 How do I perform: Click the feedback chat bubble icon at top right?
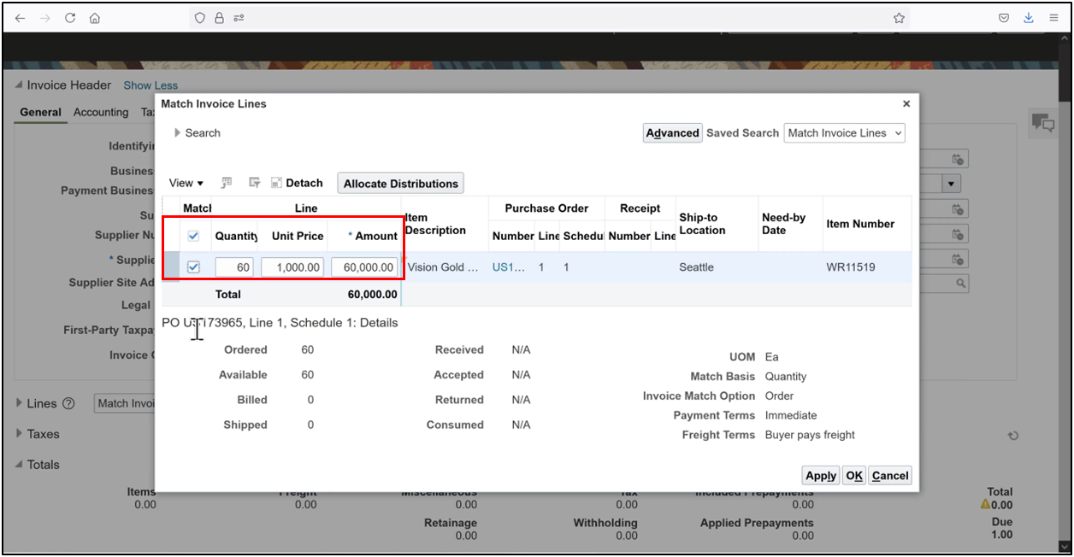(x=1042, y=122)
